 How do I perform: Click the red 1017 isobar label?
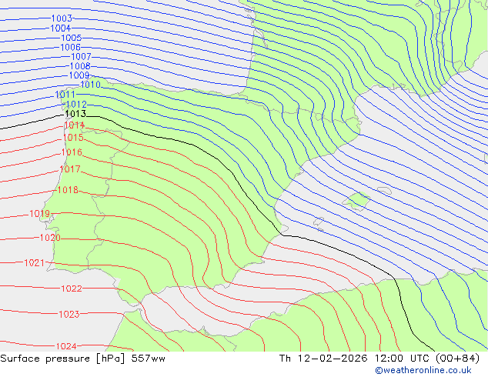[x=70, y=169]
